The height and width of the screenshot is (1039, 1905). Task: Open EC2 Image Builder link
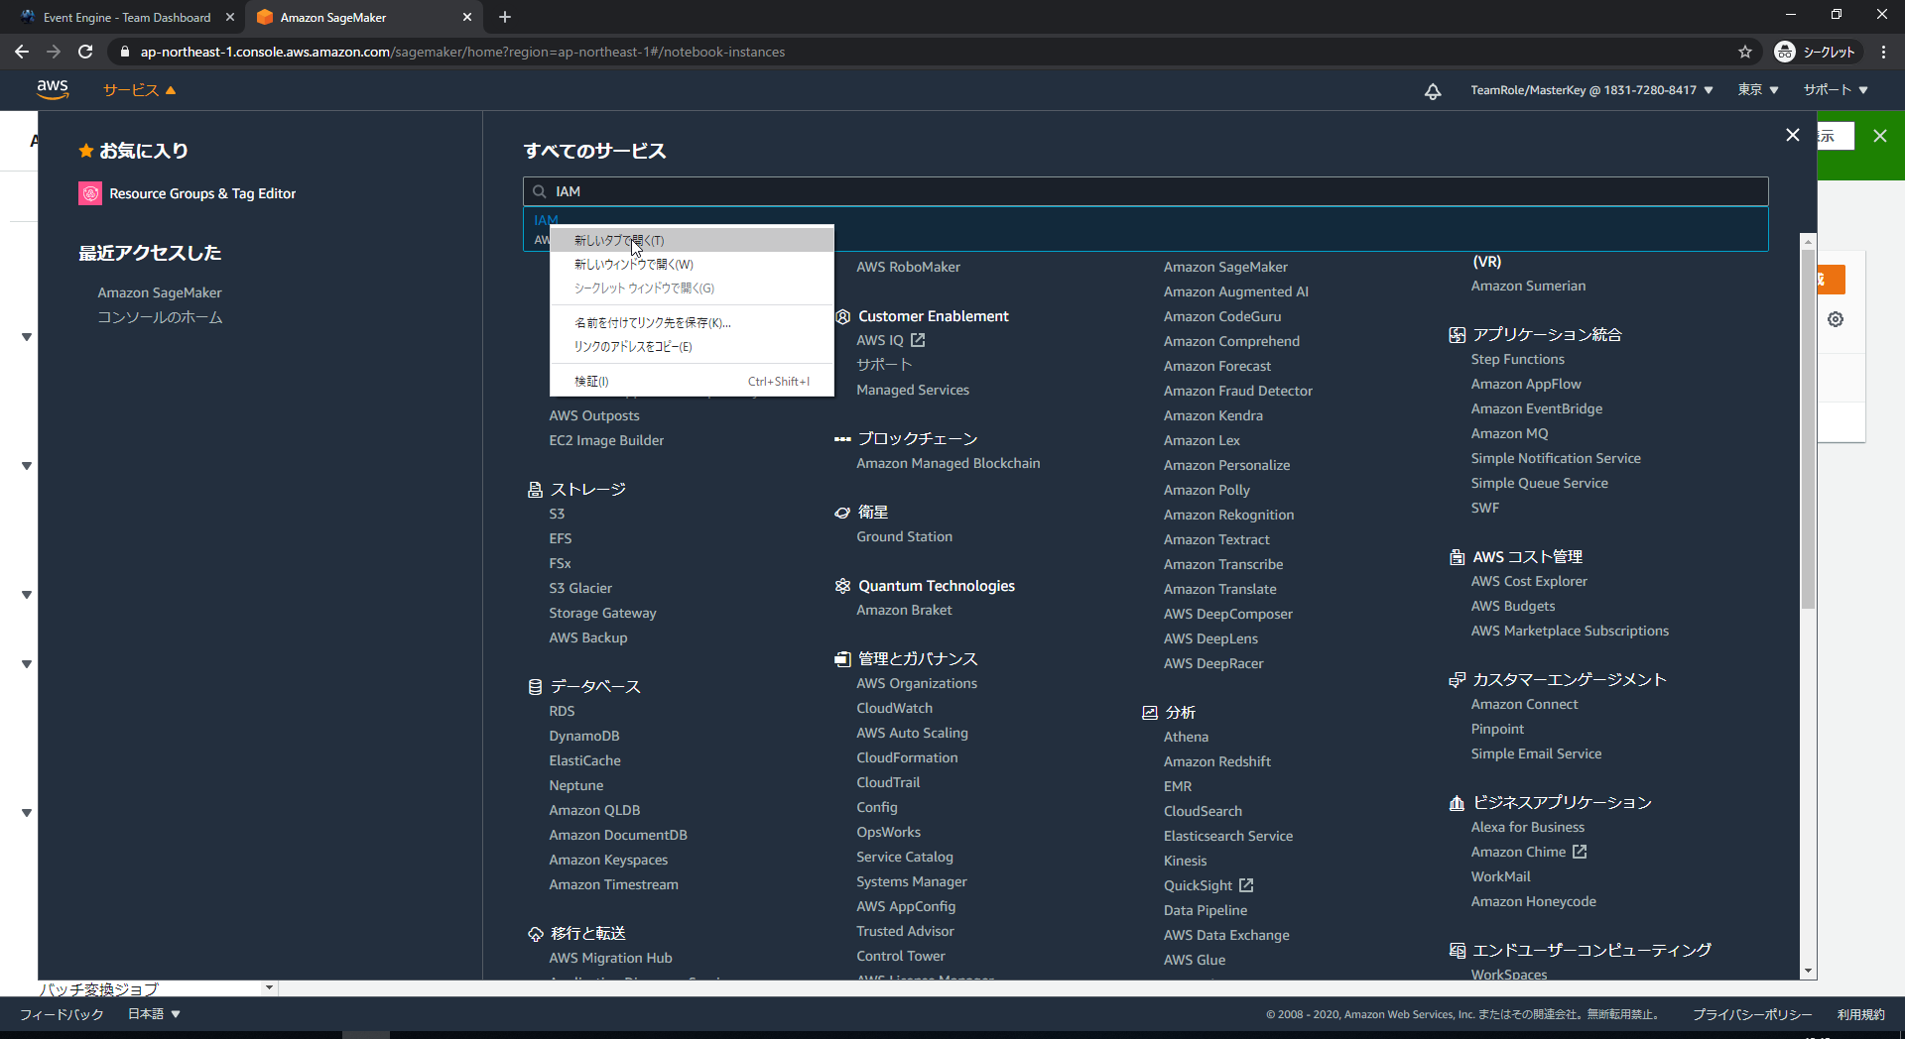(x=606, y=440)
